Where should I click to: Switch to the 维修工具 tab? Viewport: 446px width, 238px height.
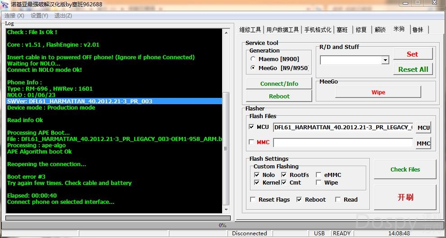click(250, 30)
